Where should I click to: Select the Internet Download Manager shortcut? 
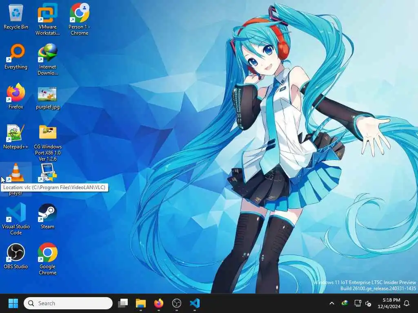[x=47, y=59]
